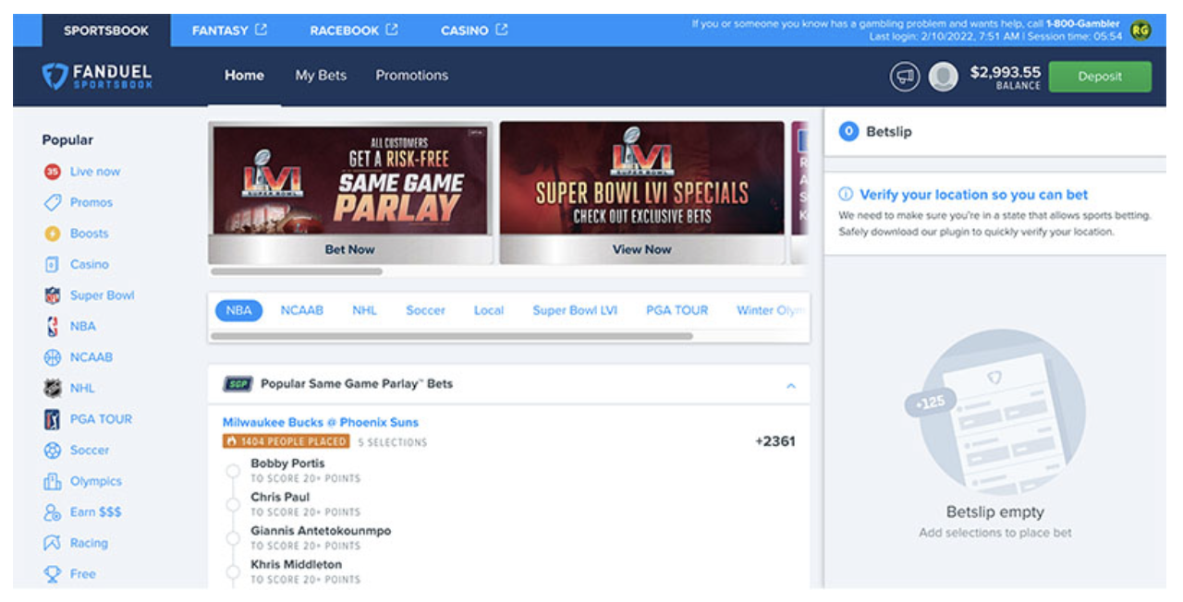
Task: Click the promo banner horizontal scrollbar
Action: [x=297, y=271]
